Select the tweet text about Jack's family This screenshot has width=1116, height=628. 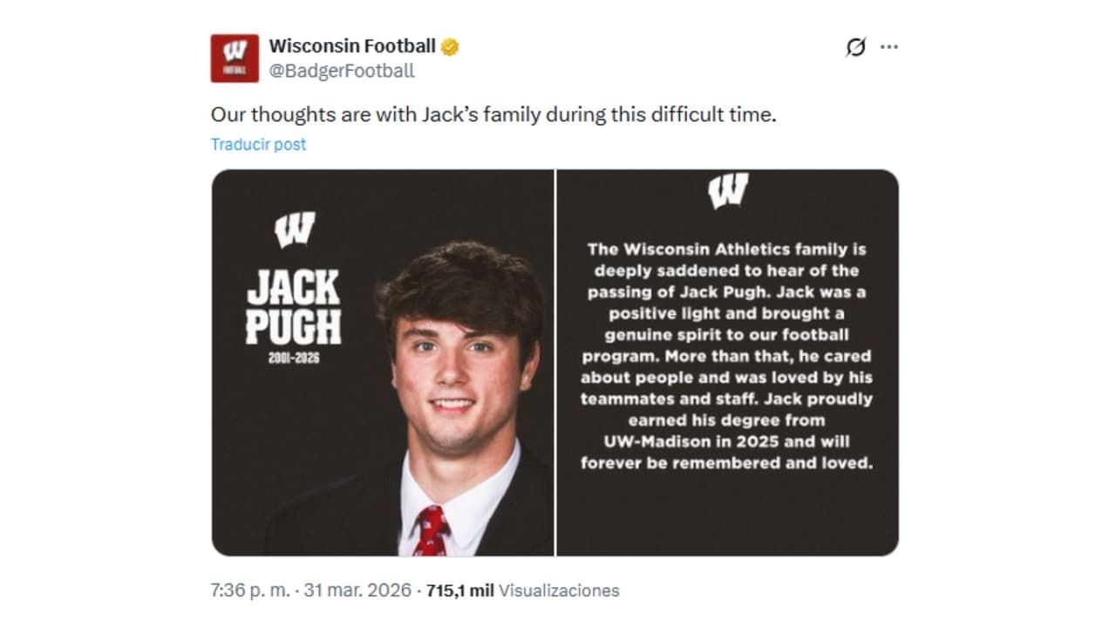[x=493, y=114]
